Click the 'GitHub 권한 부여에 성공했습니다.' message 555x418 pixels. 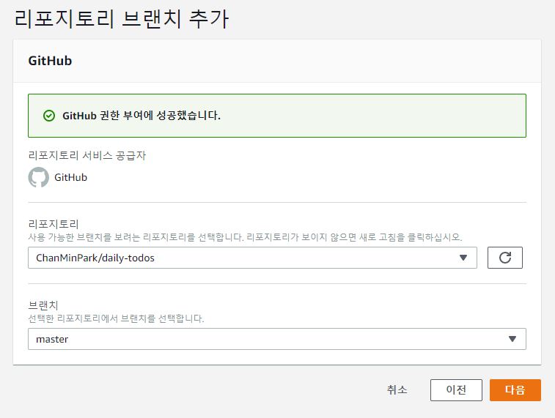141,116
